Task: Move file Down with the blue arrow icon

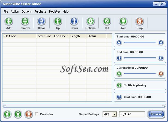Action: tap(74, 21)
